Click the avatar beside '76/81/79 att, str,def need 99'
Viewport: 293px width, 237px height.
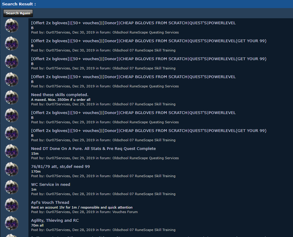(12, 169)
